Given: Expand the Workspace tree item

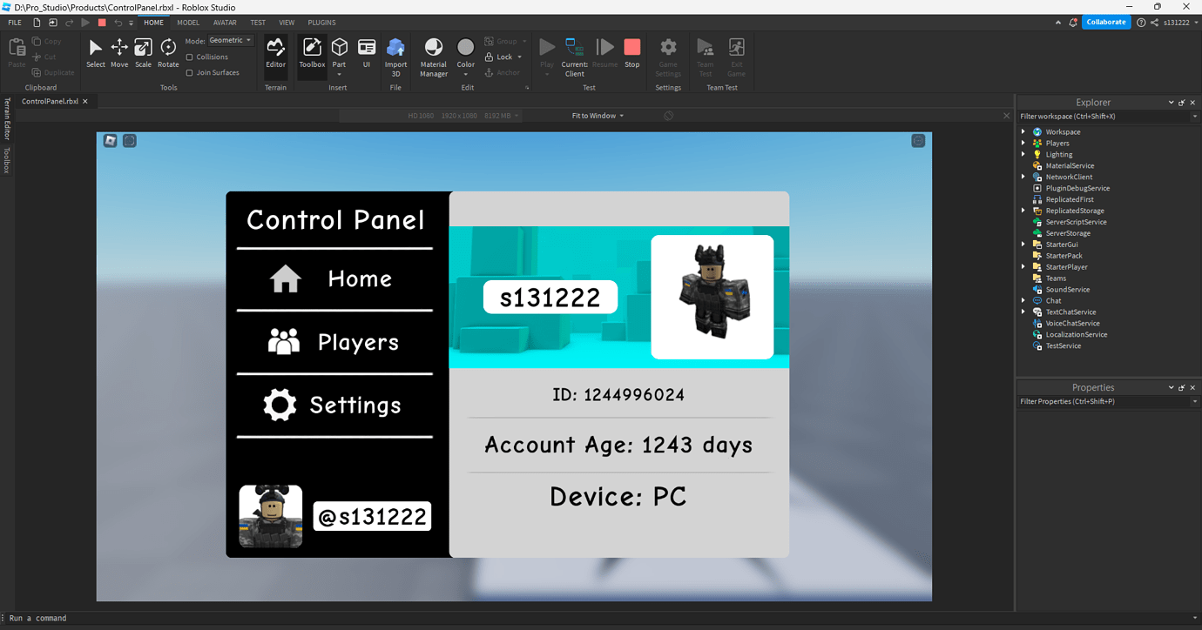Looking at the screenshot, I should (1023, 131).
